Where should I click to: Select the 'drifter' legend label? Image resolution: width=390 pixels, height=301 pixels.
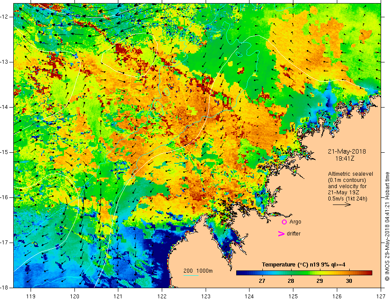click(293, 234)
